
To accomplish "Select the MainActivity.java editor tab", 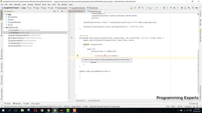I will (x=95, y=11).
